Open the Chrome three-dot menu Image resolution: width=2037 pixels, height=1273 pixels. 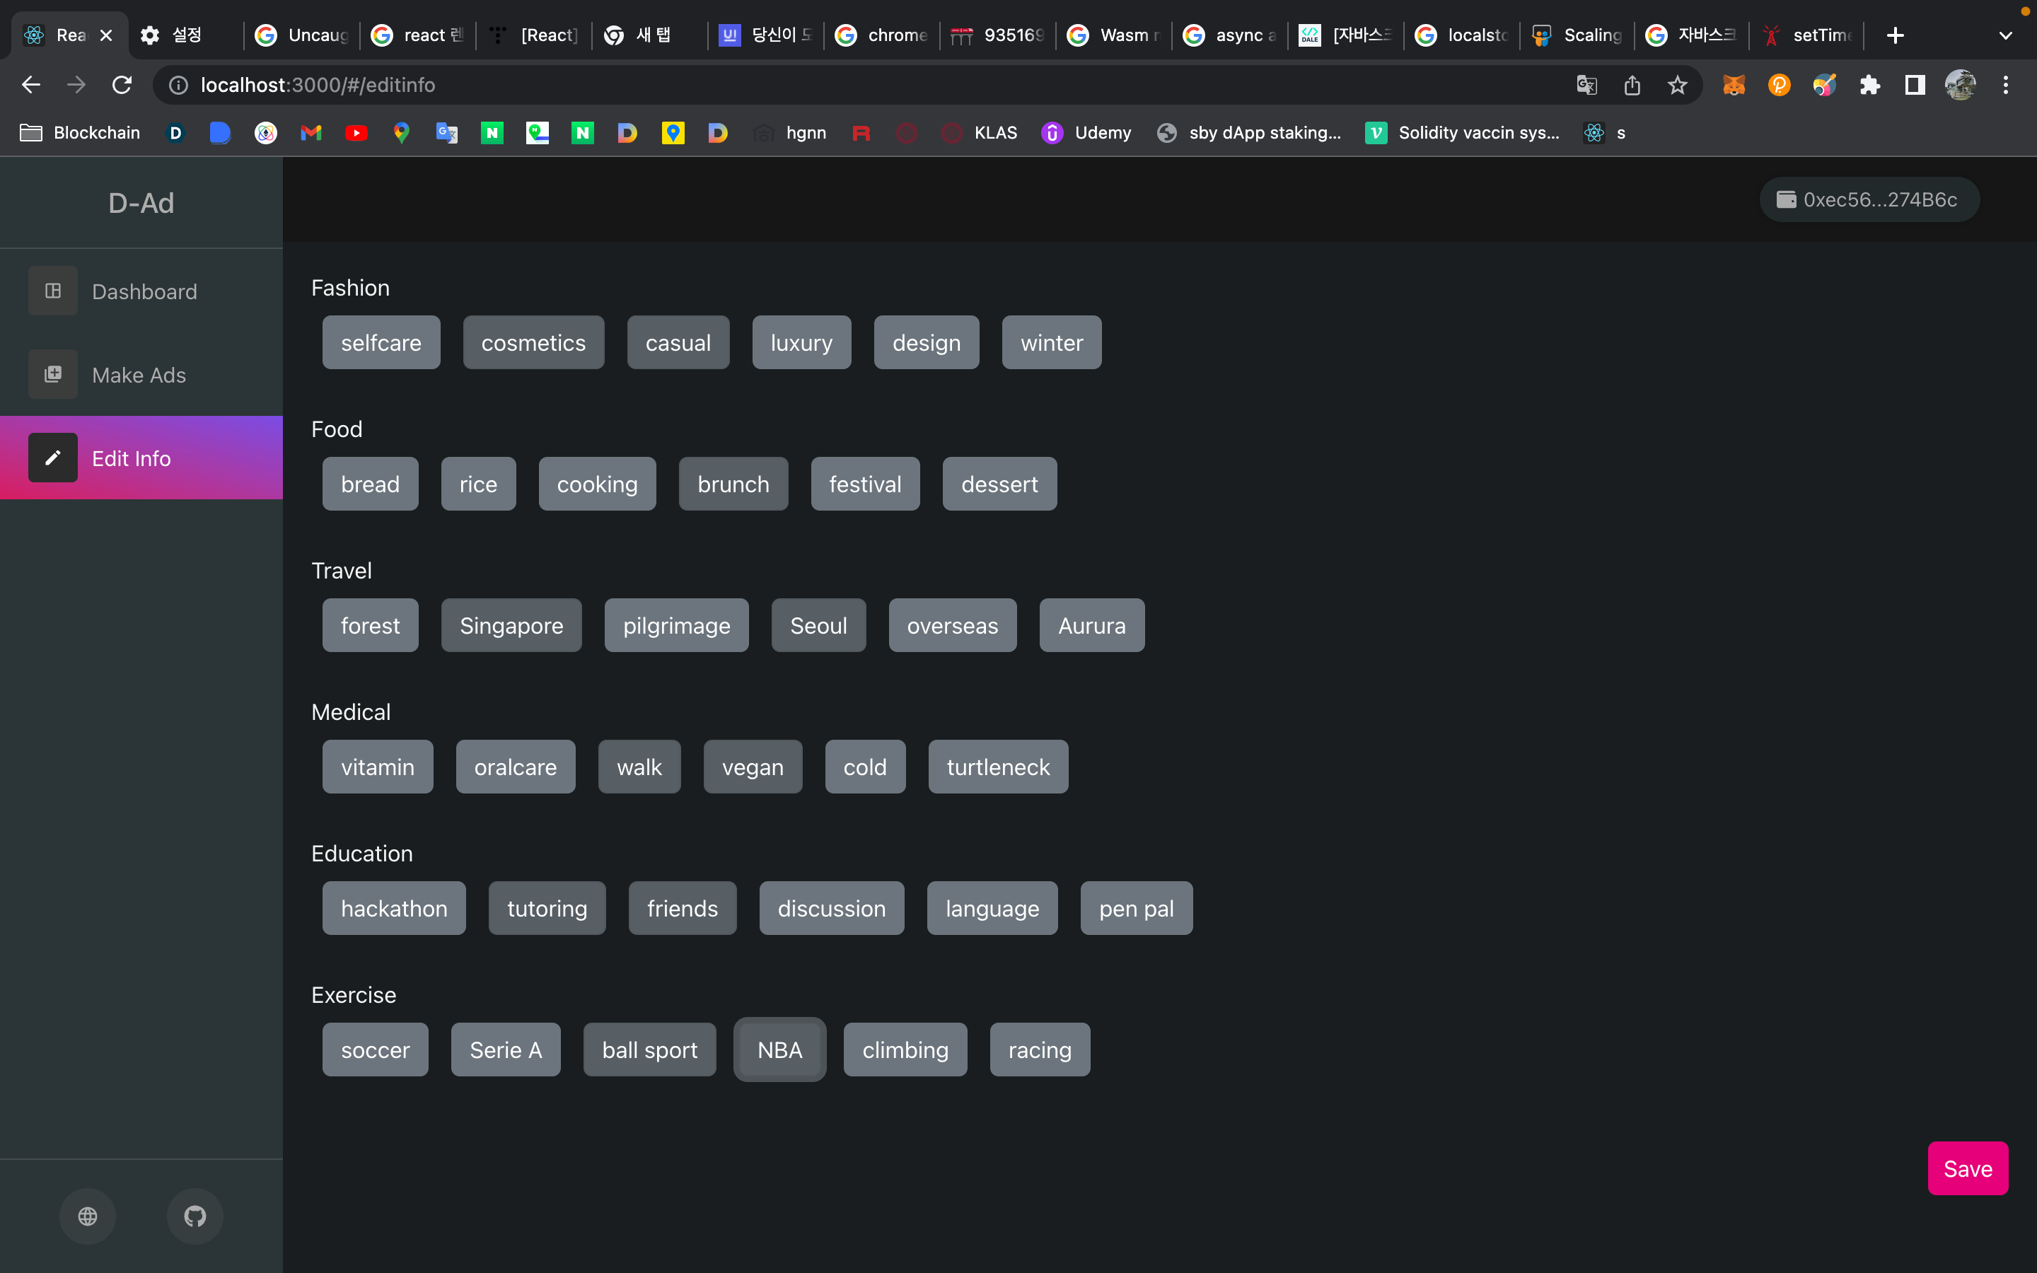point(2006,85)
